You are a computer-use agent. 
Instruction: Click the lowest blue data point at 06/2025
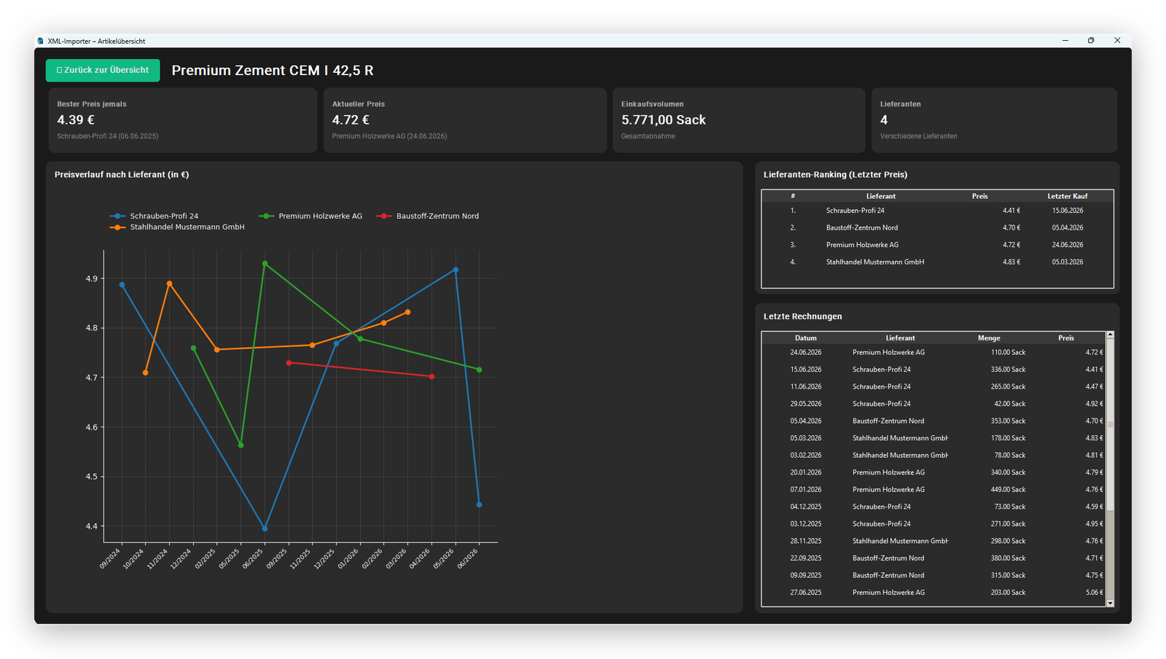[x=265, y=529]
